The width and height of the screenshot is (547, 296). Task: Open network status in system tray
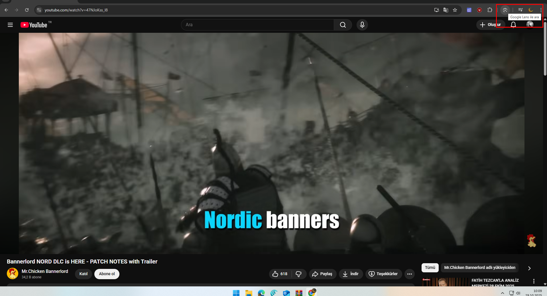click(512, 293)
